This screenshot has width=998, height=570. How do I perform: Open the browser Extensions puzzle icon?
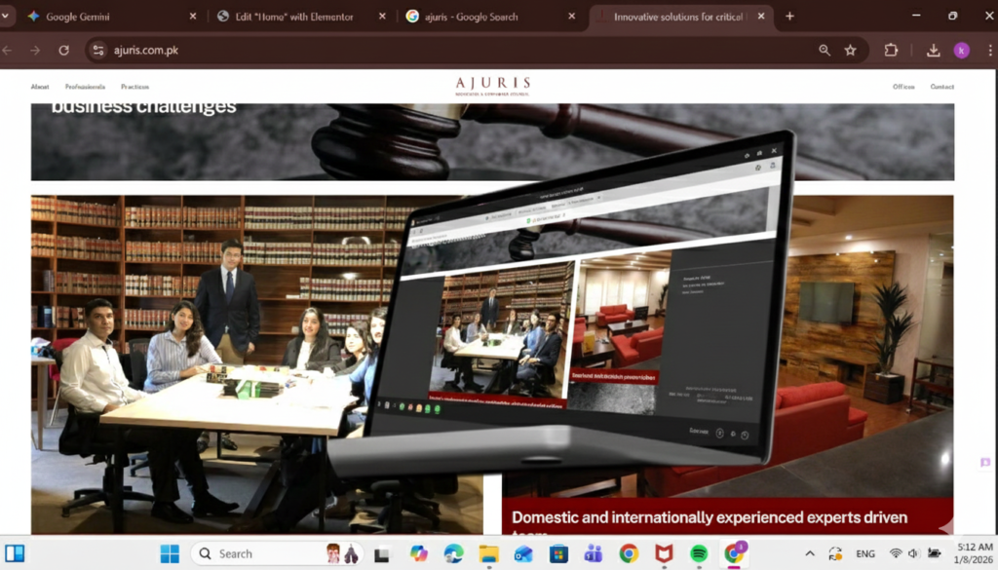pos(891,51)
